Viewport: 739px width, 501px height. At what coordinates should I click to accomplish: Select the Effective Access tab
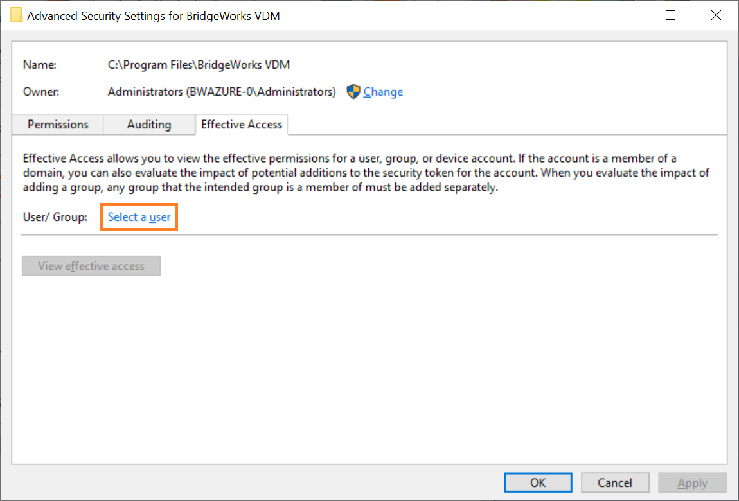point(242,125)
